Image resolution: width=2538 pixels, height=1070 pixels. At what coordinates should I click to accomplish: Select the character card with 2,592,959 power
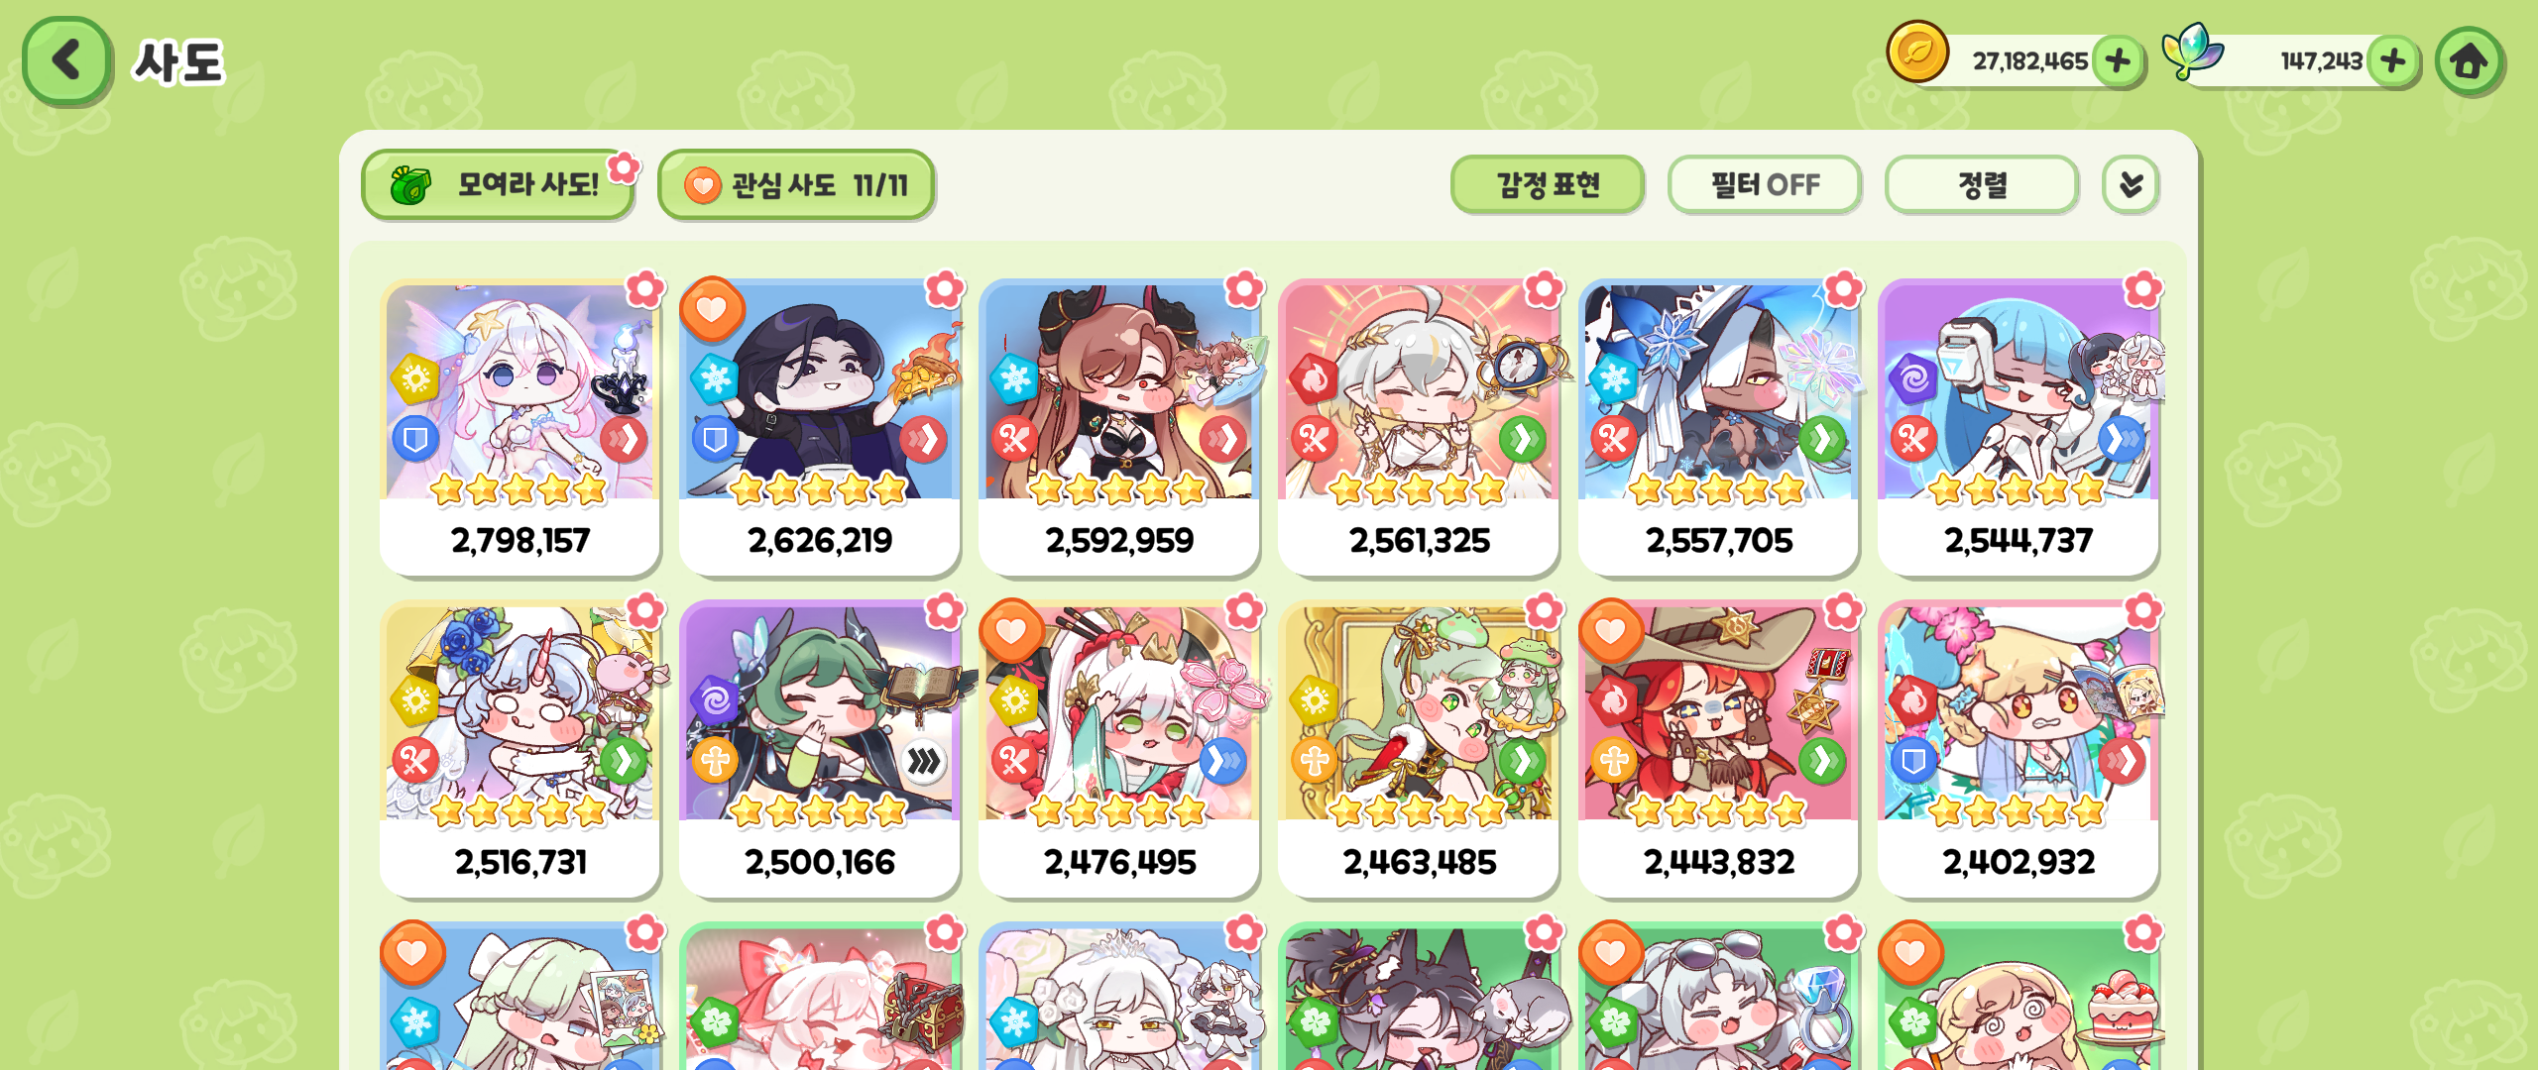[1119, 428]
